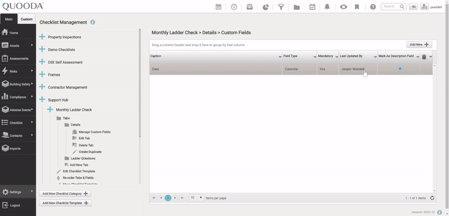The image size is (449, 216).
Task: Click the Jasper Waddell cell
Action: (x=358, y=69)
